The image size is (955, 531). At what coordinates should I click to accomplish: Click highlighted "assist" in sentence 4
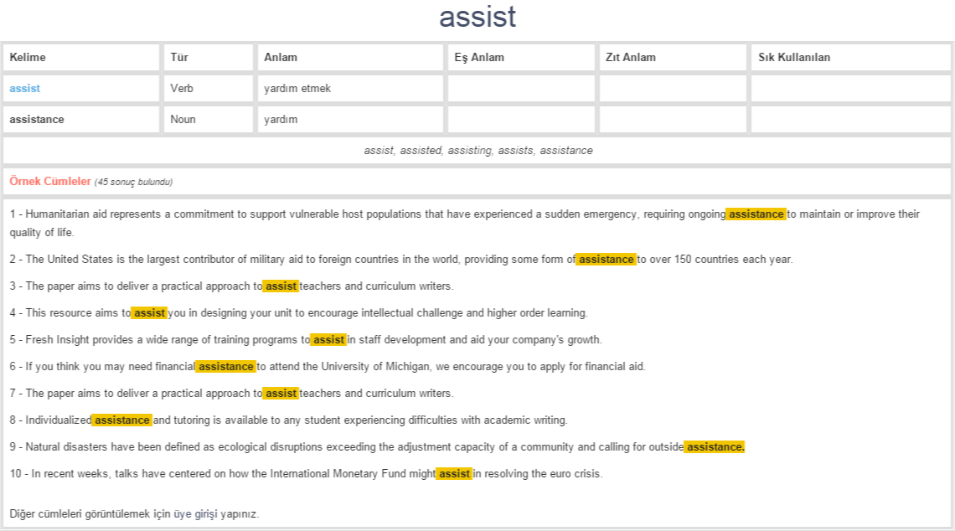(x=149, y=313)
